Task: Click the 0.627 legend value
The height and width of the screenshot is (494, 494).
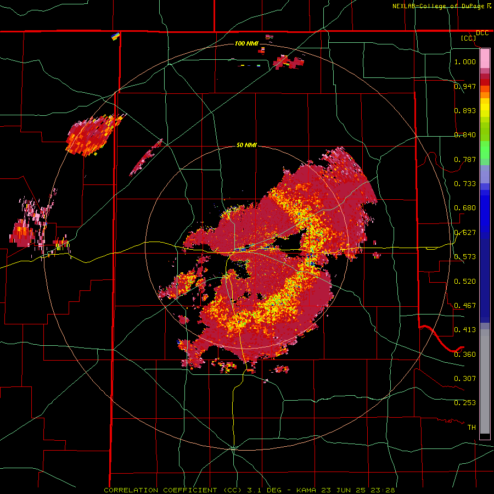Action: pos(465,232)
